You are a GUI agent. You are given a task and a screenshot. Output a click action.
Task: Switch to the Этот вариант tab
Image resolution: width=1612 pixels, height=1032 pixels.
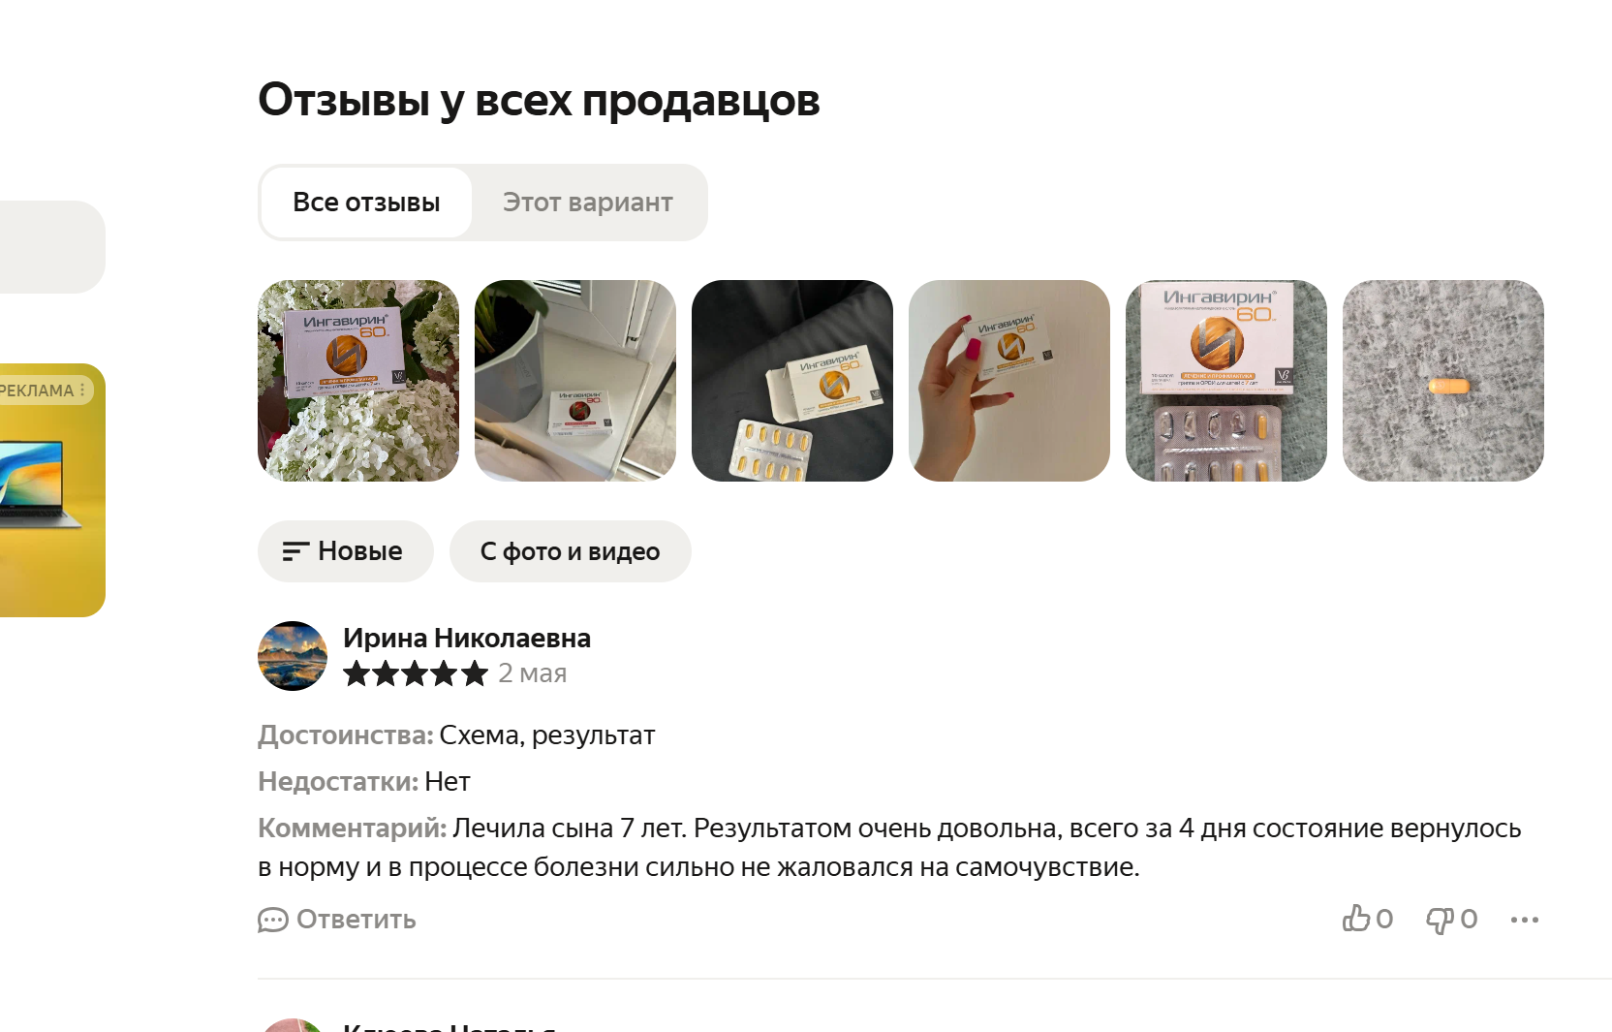click(587, 203)
